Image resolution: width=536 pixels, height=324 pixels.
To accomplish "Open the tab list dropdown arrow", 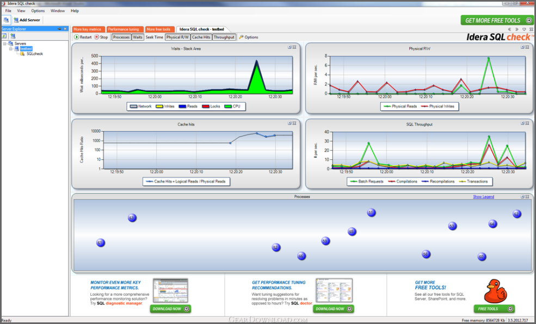I will 524,29.
